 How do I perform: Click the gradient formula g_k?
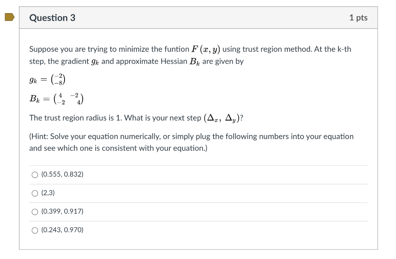pos(47,79)
